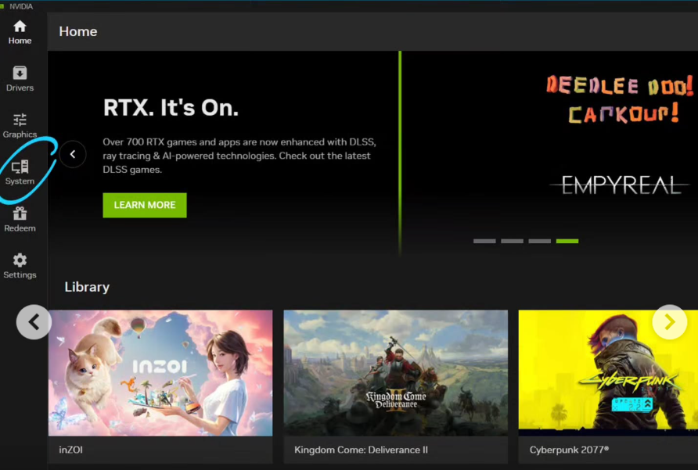Open the Cyberpunk 2077 thumbnail
This screenshot has width=698, height=470.
tap(608, 373)
